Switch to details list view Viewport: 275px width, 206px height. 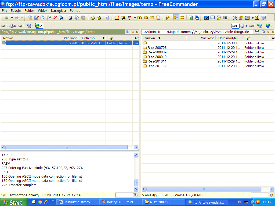(x=176, y=18)
